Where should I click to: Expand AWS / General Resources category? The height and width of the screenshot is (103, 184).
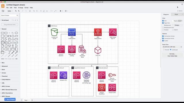9,90
